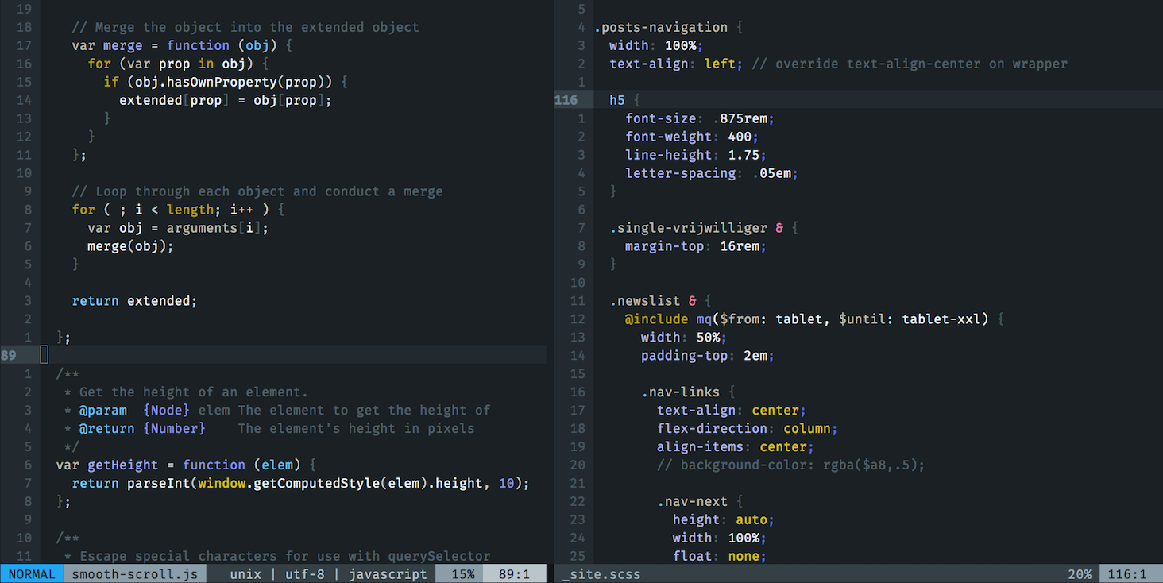
Task: Click the 'var obj = arguments[i];' line
Action: (x=178, y=228)
